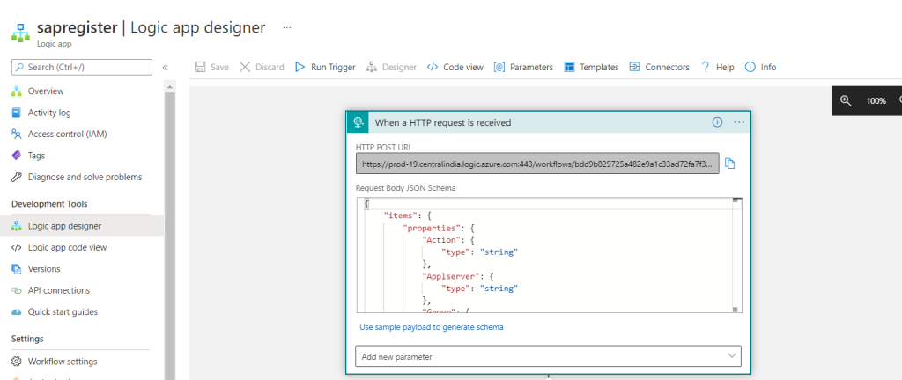The width and height of the screenshot is (902, 380).
Task: Focus the sidebar Search box
Action: pos(82,67)
